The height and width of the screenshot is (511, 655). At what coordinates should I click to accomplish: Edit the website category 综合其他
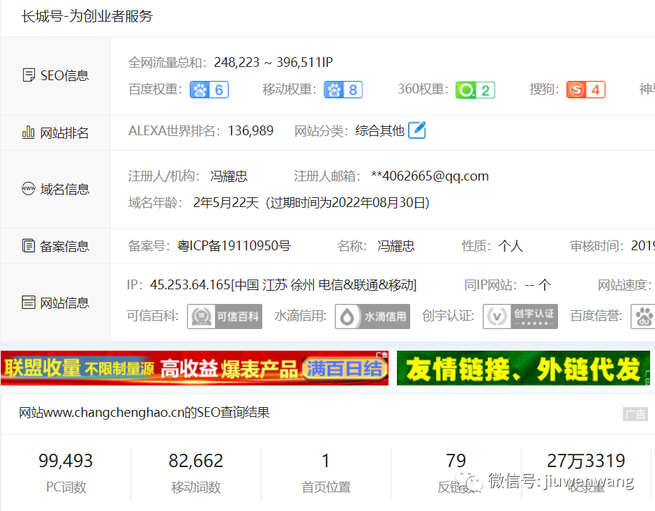[x=417, y=130]
